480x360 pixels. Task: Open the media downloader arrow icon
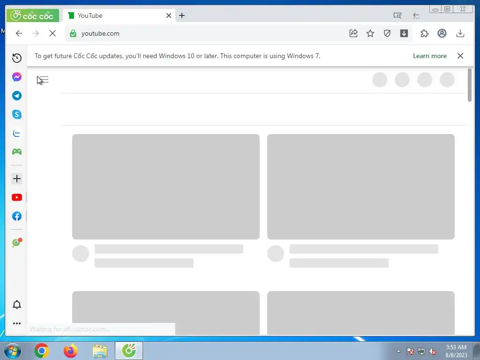[x=404, y=33]
